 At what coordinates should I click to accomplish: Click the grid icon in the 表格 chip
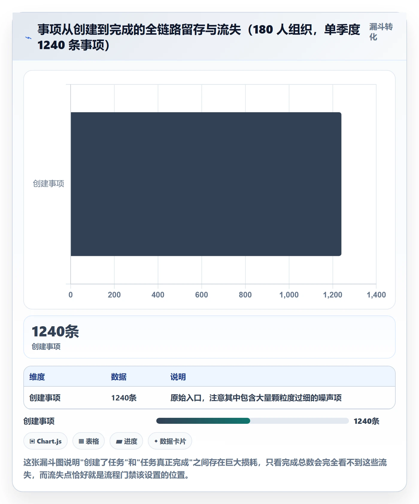click(81, 441)
